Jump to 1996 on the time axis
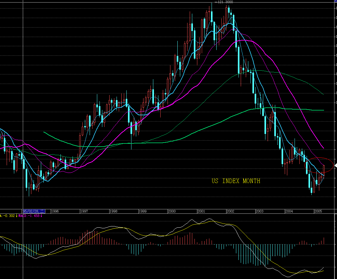337x279 pixels. (55, 211)
